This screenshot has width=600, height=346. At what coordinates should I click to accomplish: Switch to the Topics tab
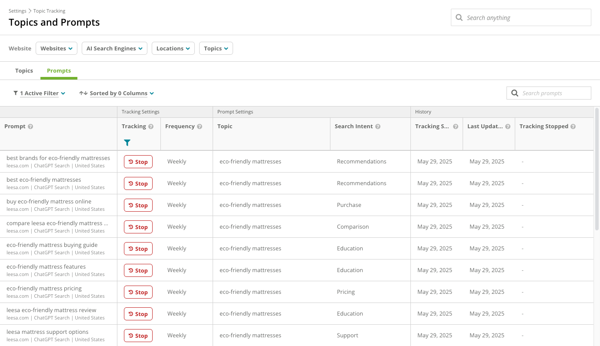[24, 70]
